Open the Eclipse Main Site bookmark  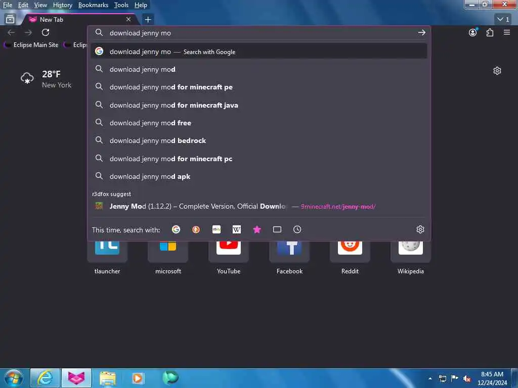[x=32, y=45]
